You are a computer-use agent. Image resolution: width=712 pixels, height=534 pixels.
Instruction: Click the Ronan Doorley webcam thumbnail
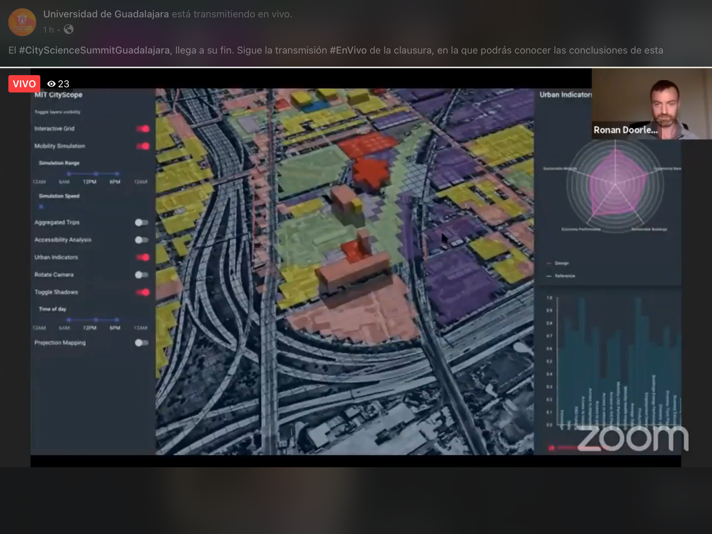coord(652,104)
